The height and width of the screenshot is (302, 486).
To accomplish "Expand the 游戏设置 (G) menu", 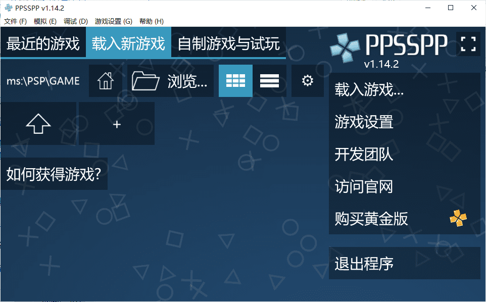I will pos(113,21).
